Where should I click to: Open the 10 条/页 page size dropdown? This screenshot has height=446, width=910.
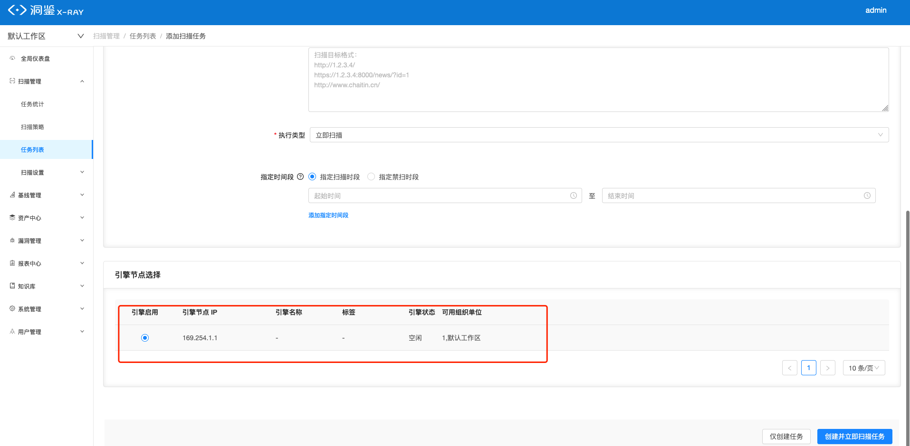[864, 368]
